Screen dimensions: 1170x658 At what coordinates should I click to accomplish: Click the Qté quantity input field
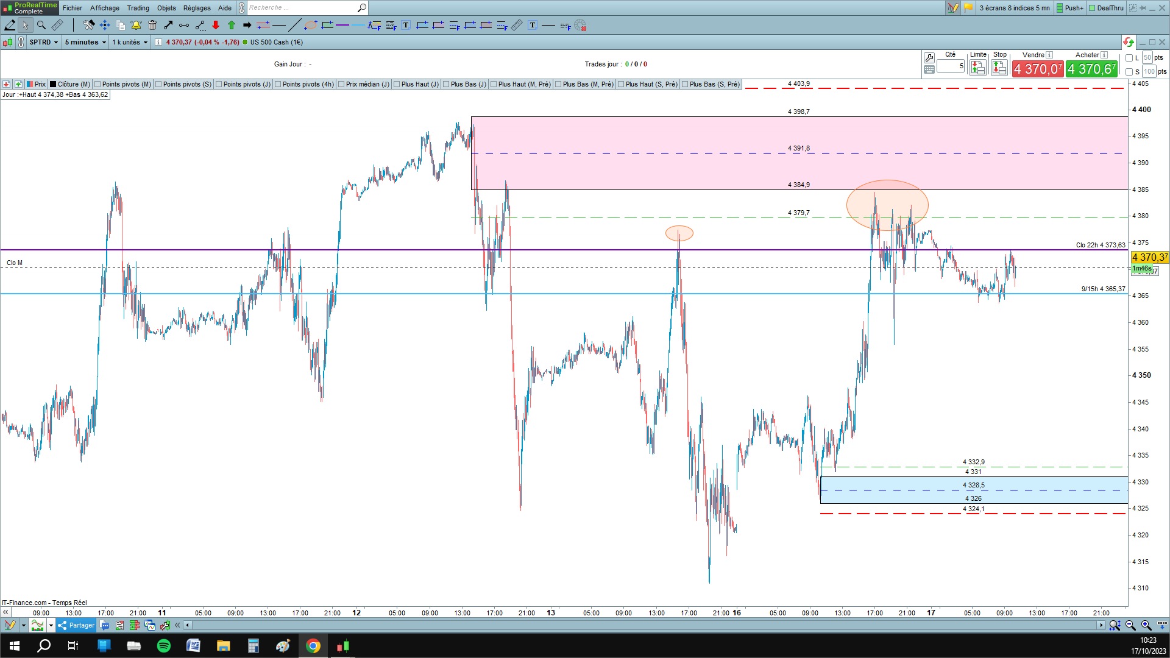pos(950,66)
